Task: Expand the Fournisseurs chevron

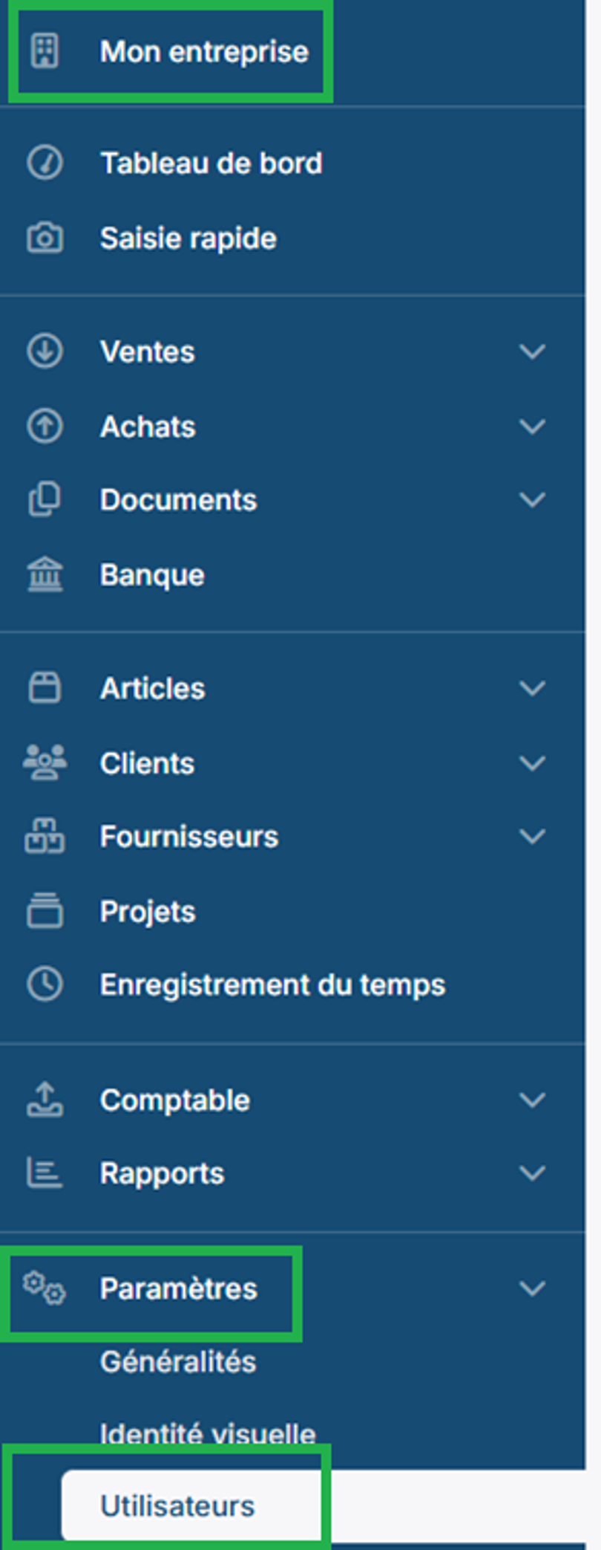Action: click(x=531, y=836)
